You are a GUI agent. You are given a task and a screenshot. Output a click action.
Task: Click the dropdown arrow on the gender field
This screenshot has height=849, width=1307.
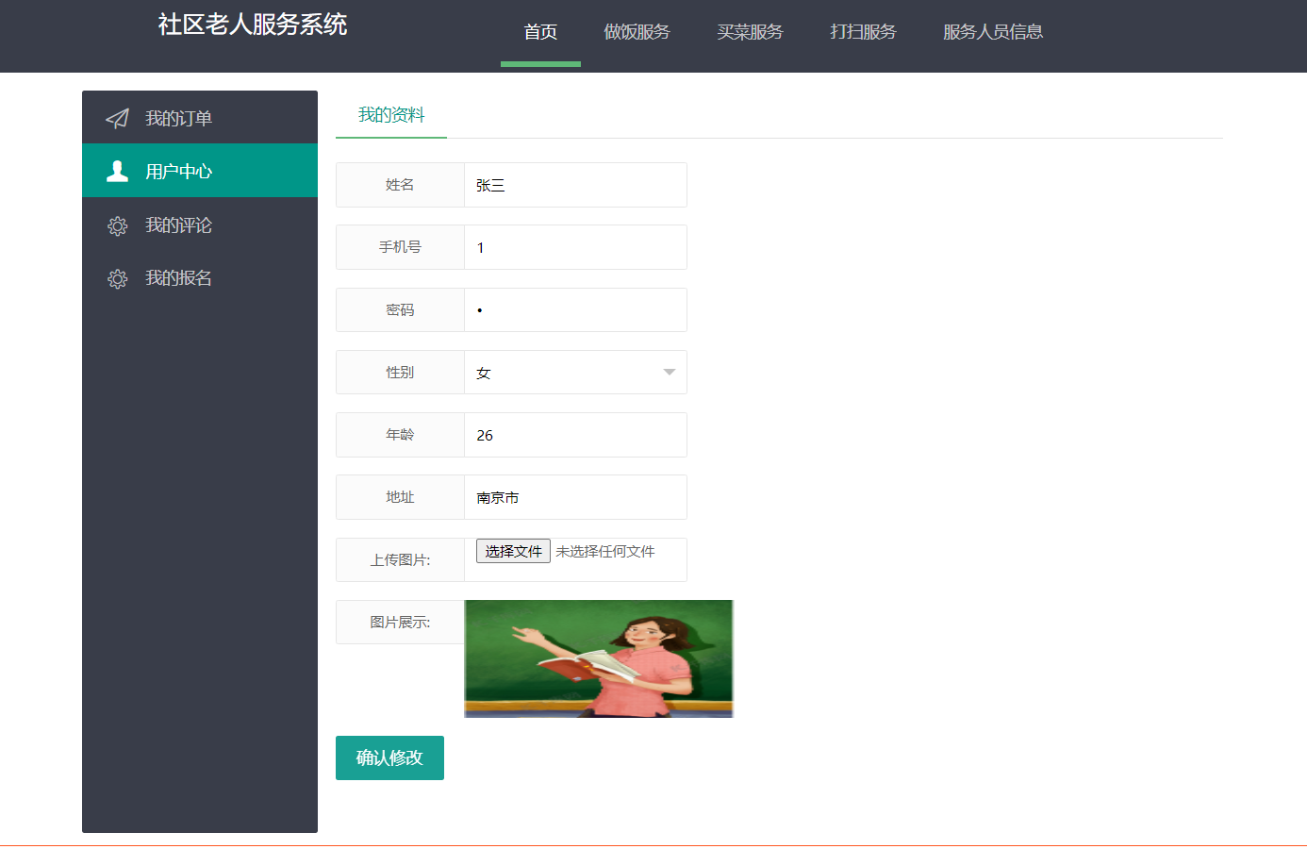[669, 372]
